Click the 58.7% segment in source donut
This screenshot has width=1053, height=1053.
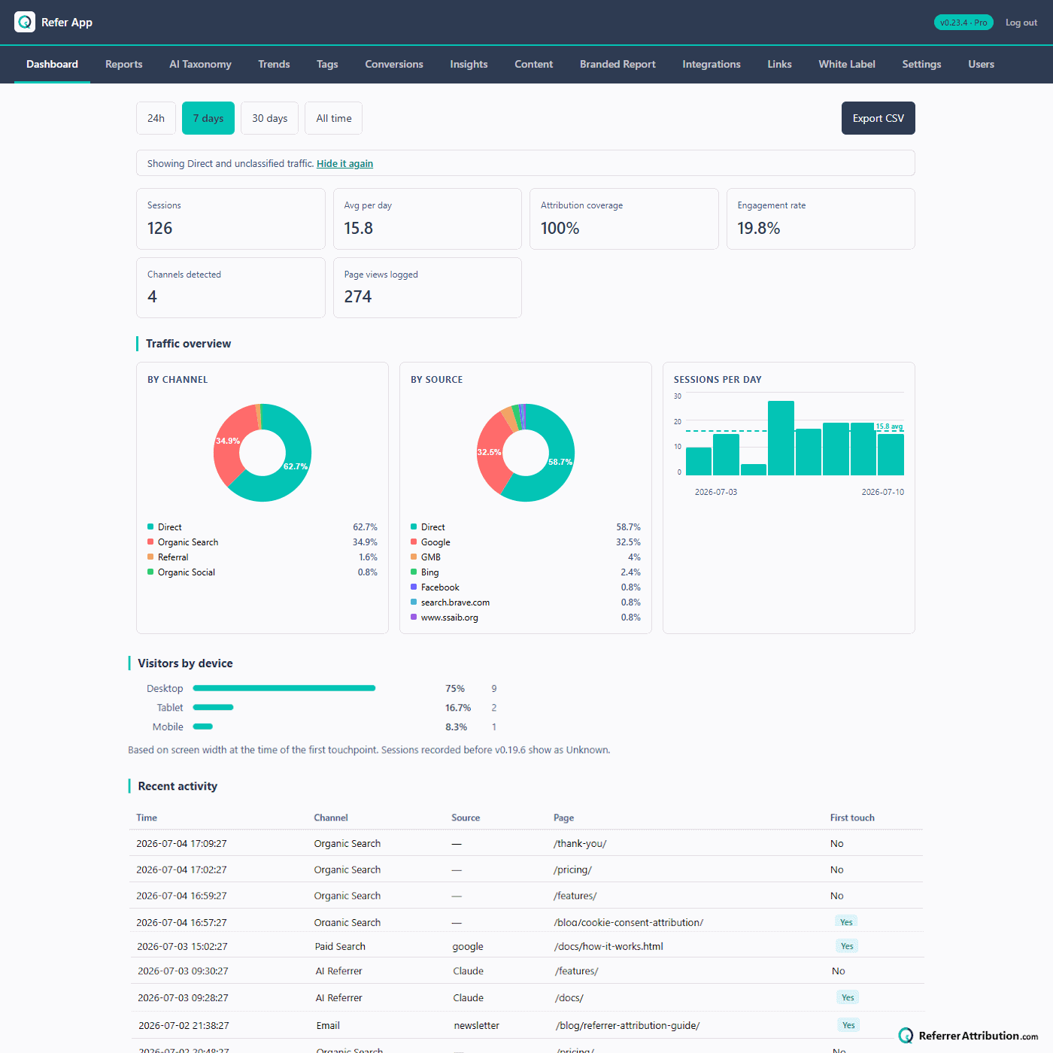click(560, 462)
